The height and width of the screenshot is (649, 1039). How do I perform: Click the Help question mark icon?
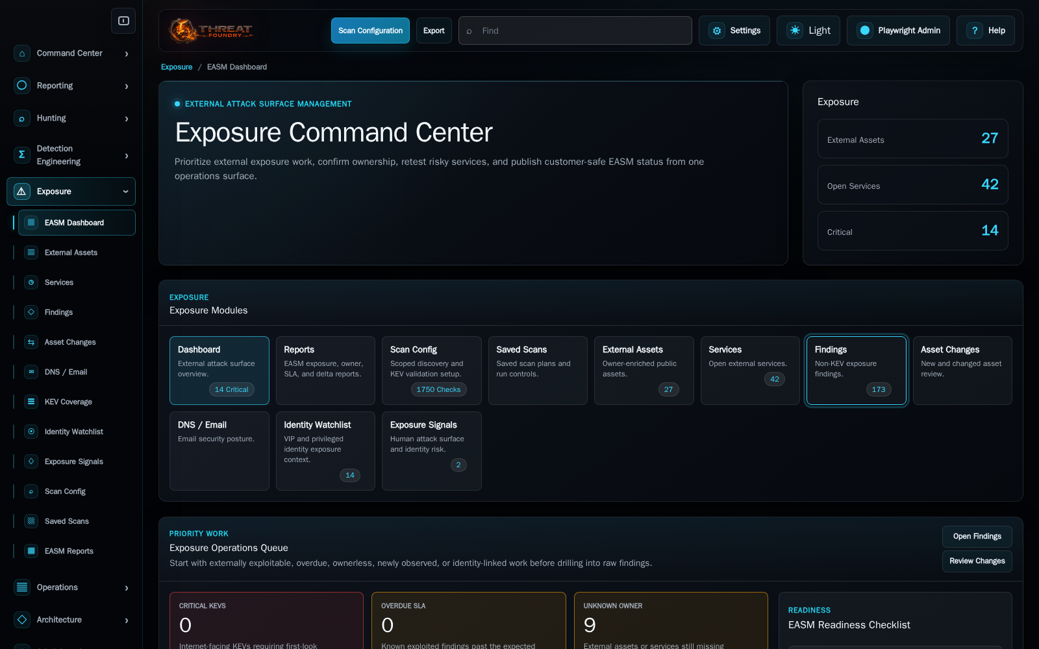[975, 31]
